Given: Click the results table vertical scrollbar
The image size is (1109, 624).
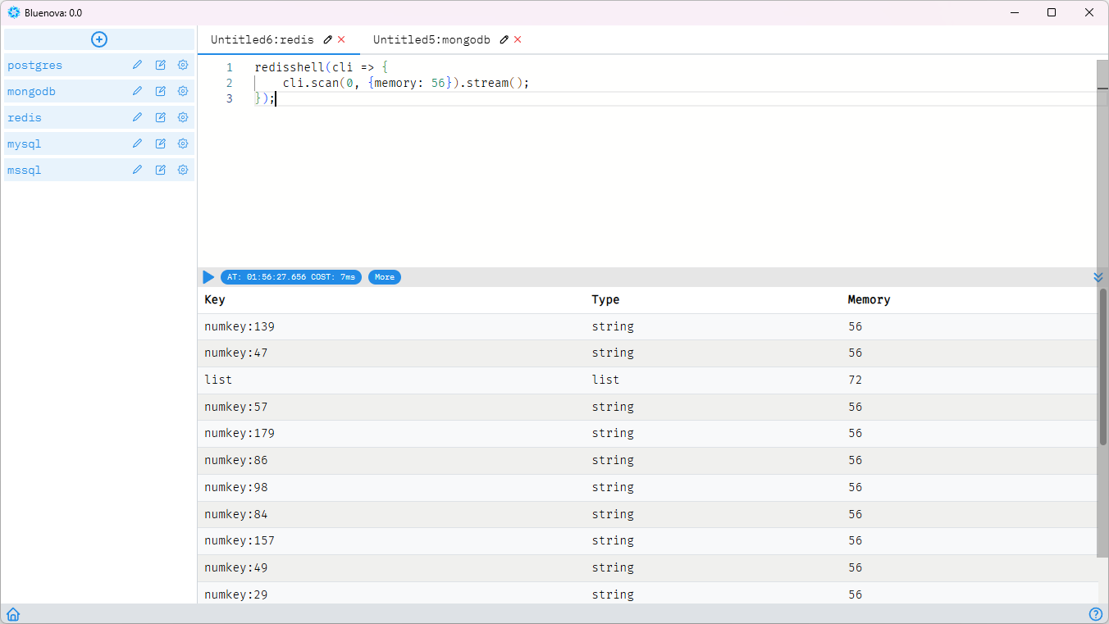Looking at the screenshot, I should pyautogui.click(x=1102, y=367).
